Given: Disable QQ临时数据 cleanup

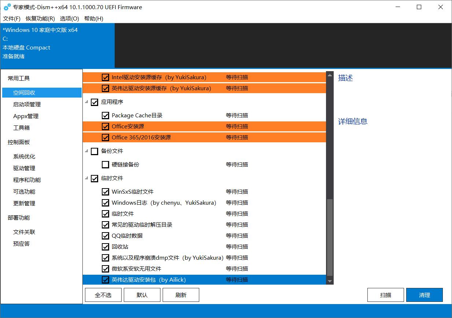Looking at the screenshot, I should (x=105, y=235).
